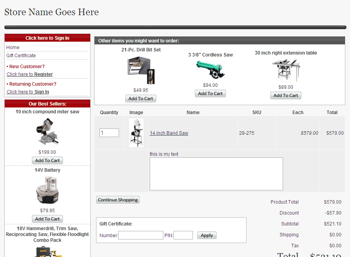
Task: Click the 14V Battery product image
Action: point(47,190)
